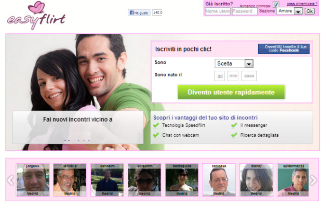This screenshot has width=322, height=207.
Task: Click the Iscriviti in pochi clic heading
Action: (183, 49)
